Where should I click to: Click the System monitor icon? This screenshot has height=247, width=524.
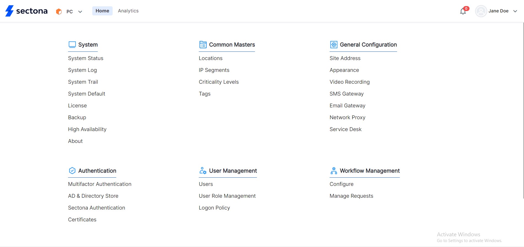coord(72,45)
